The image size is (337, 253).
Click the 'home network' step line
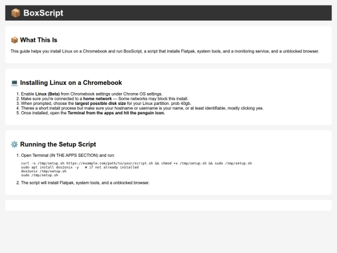(104, 99)
